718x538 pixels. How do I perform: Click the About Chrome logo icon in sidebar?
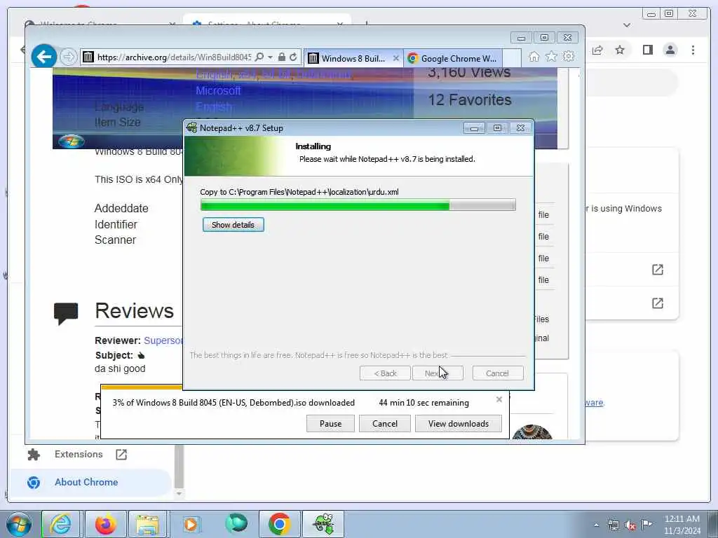pos(34,482)
